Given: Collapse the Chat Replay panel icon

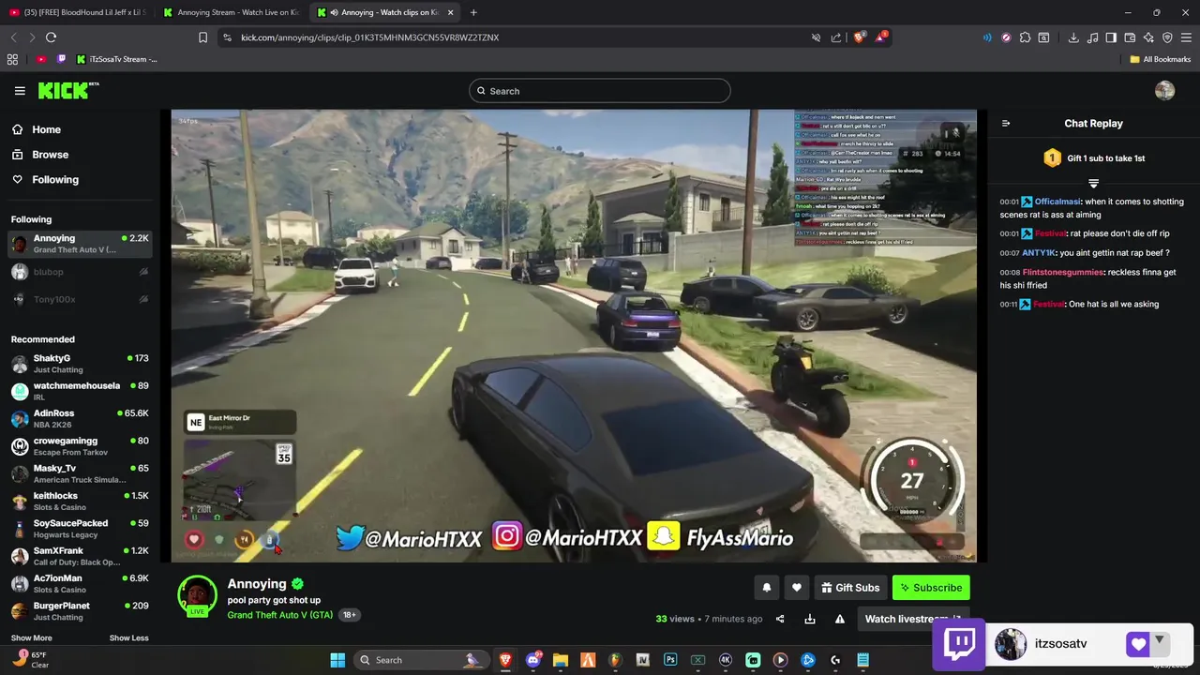Looking at the screenshot, I should coord(1006,123).
